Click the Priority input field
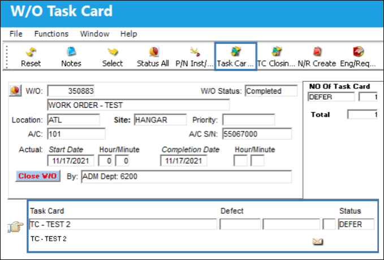The height and width of the screenshot is (260, 384). point(249,120)
